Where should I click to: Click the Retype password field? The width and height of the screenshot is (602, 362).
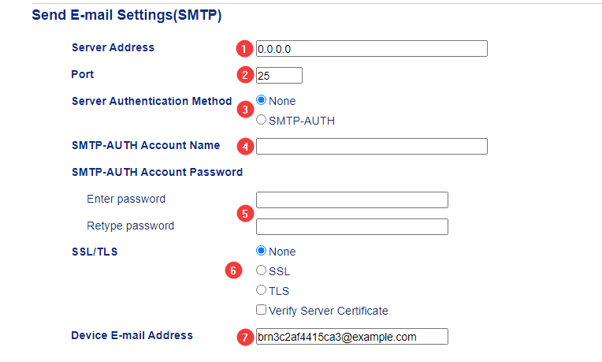352,226
